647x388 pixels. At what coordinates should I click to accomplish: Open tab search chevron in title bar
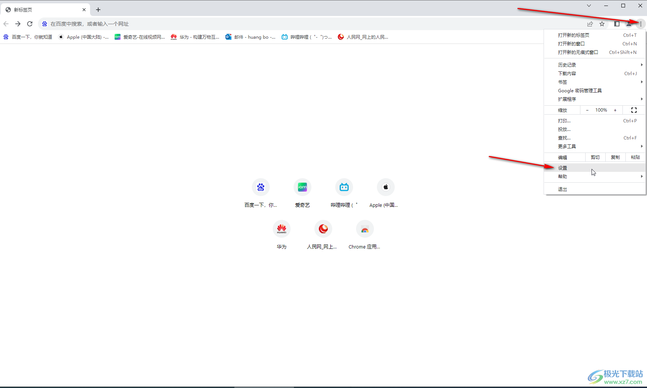click(589, 6)
